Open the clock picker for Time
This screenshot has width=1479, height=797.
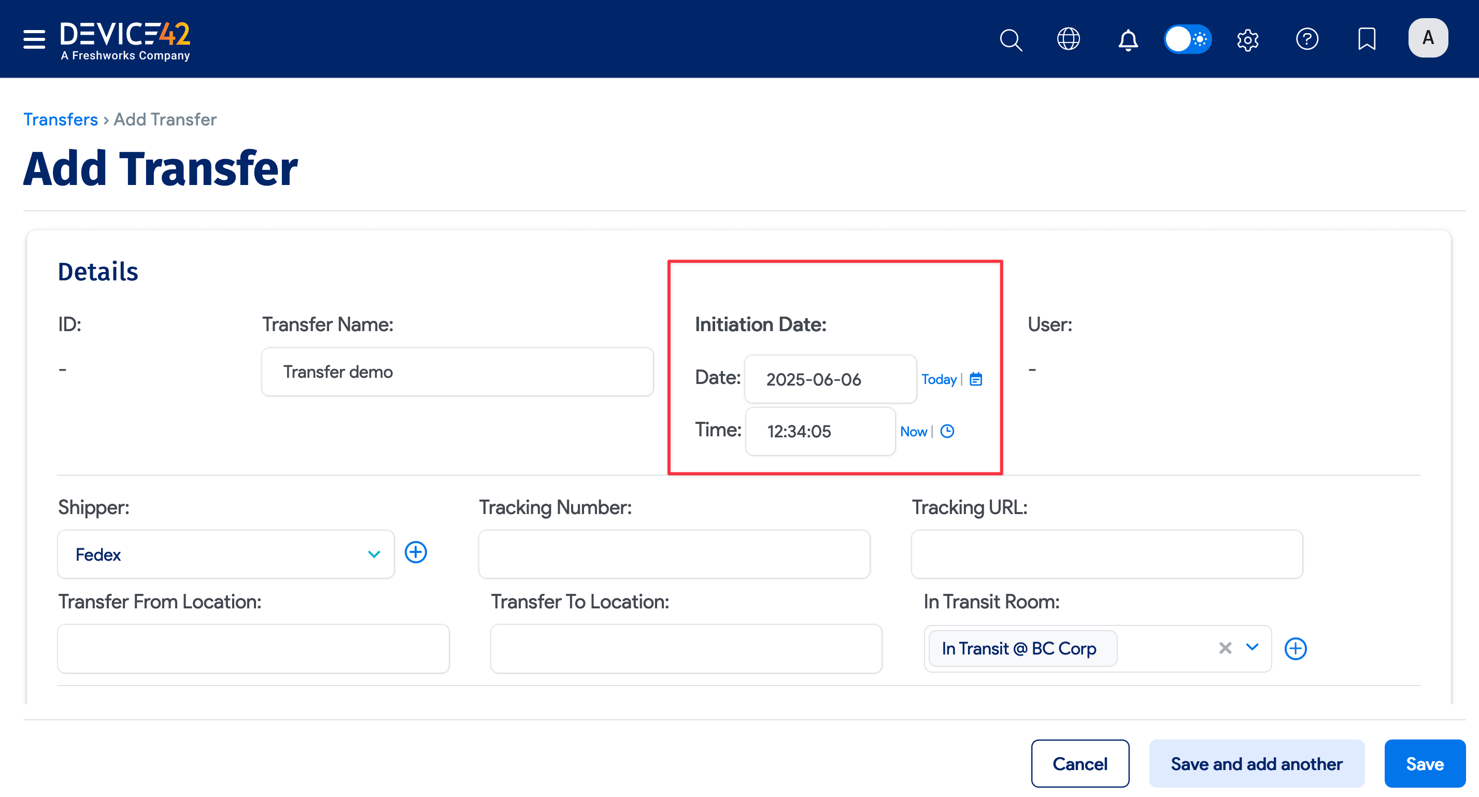click(x=947, y=431)
